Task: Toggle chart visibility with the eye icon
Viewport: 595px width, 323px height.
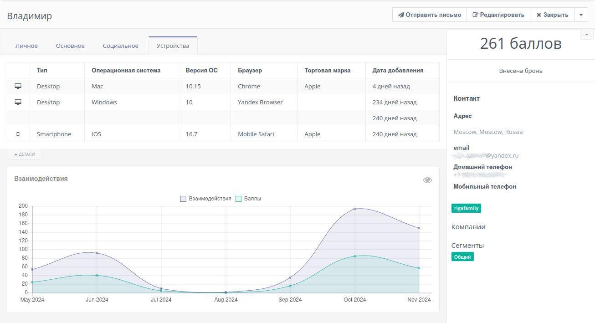Action: tap(427, 180)
